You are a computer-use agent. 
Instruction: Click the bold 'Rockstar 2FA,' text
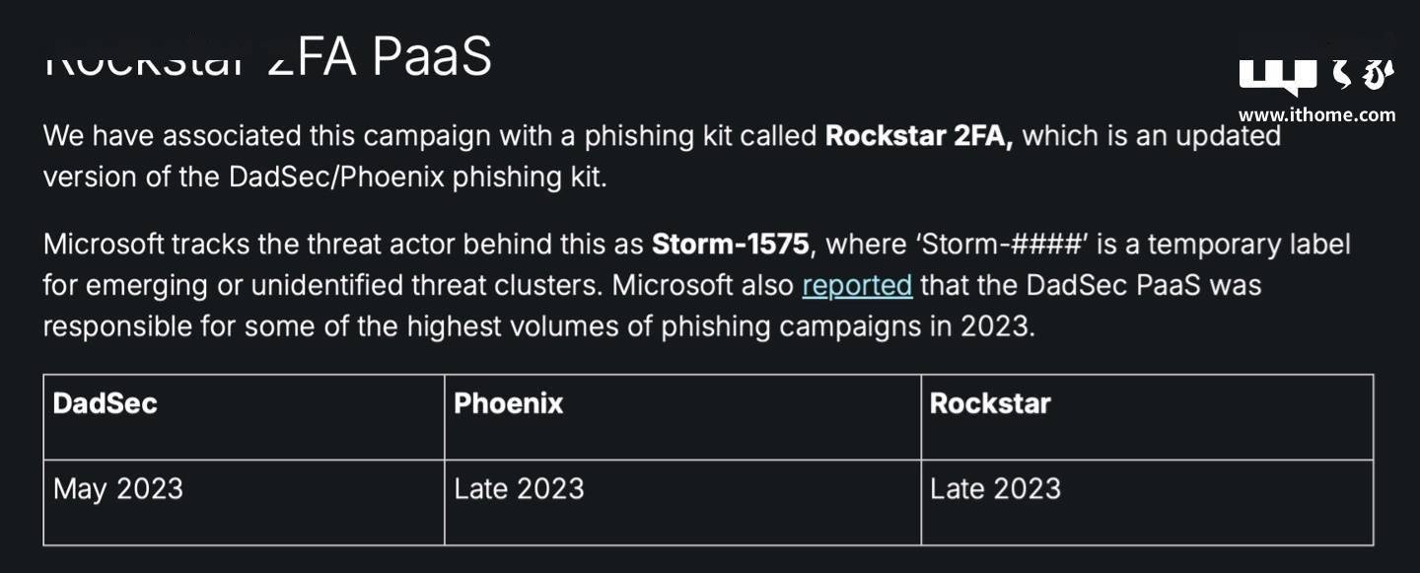tap(919, 135)
